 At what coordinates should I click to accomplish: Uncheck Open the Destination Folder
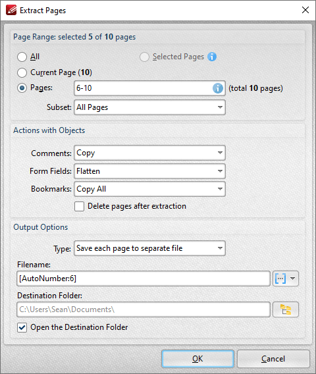click(x=22, y=327)
